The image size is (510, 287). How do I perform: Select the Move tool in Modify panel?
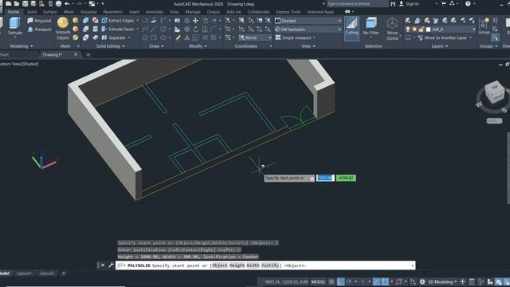(x=195, y=21)
